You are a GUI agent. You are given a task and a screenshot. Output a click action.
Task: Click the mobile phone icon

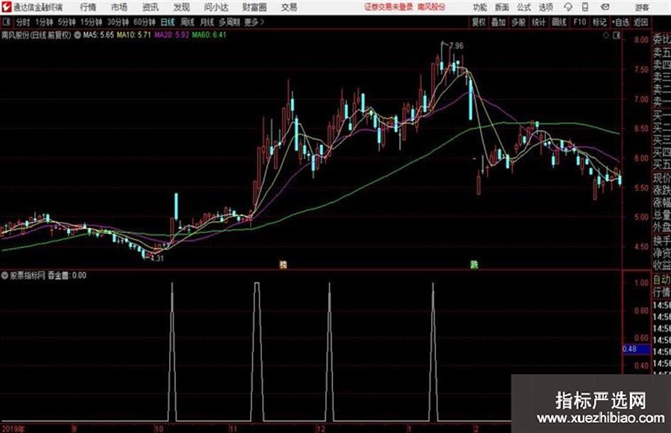(585, 7)
